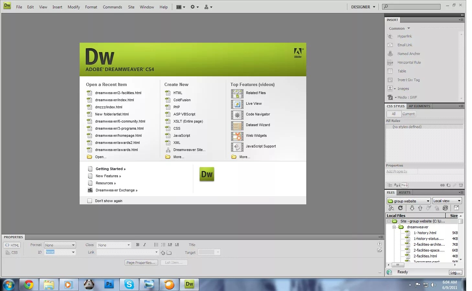This screenshot has width=472, height=291.
Task: Click Dreamweaver Site under Create New
Action: tap(189, 150)
